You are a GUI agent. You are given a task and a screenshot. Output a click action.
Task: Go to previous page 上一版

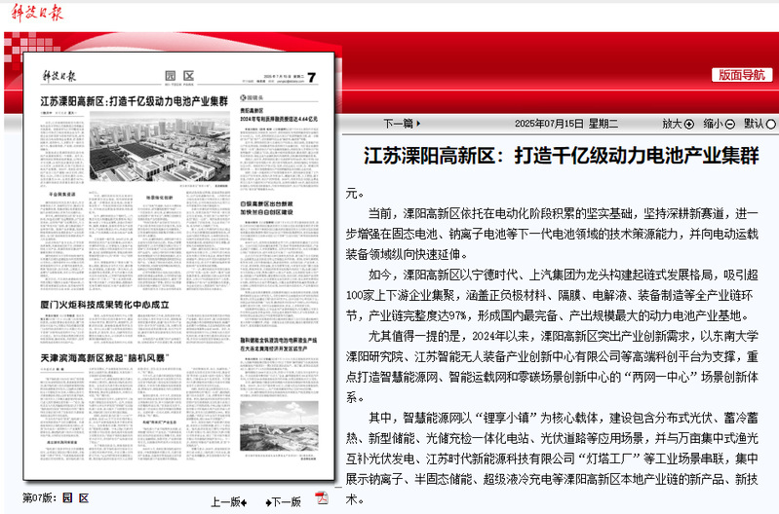229,501
